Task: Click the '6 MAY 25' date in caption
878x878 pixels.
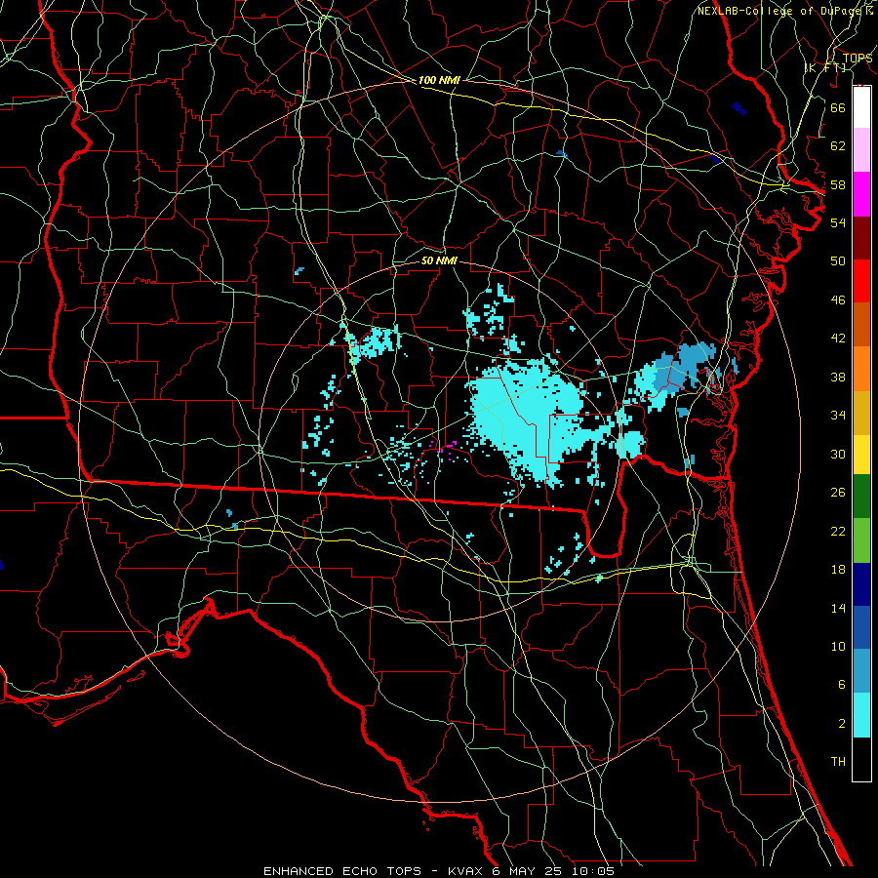Action: (529, 871)
